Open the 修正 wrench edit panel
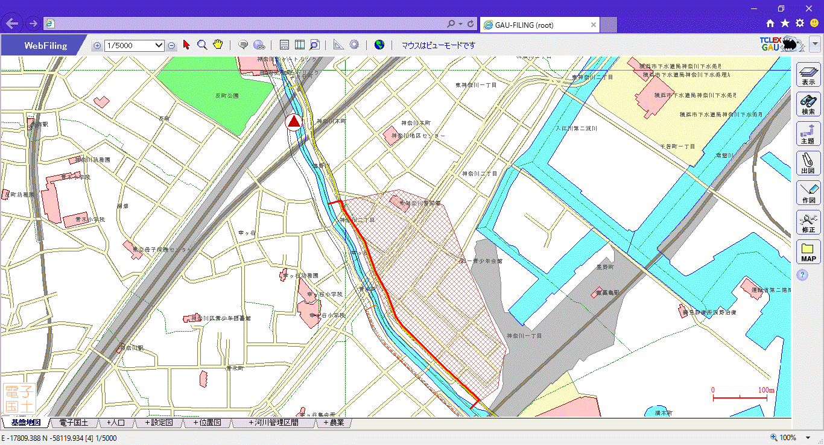This screenshot has width=824, height=445. [x=808, y=222]
